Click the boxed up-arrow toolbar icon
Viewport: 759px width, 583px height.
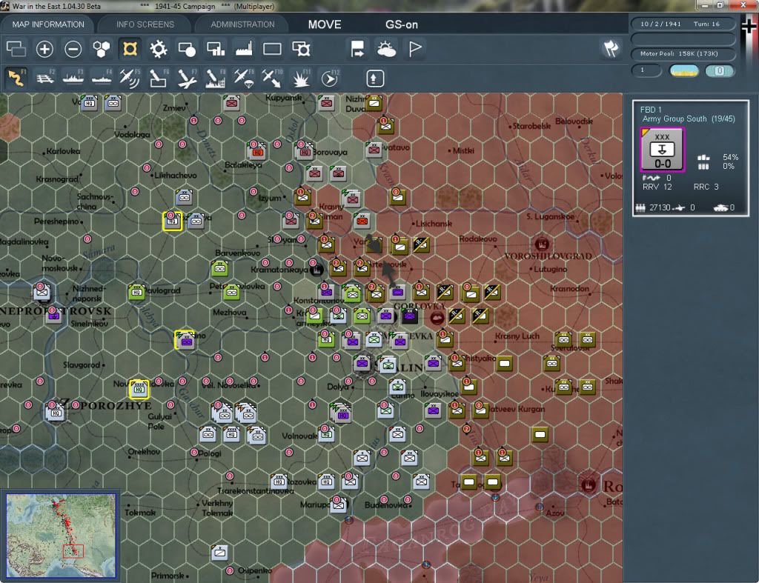click(x=374, y=79)
